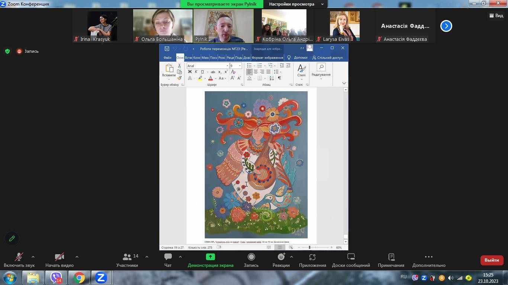The image size is (508, 285).
Task: Click Word vertical scrollbar down arrow
Action: pyautogui.click(x=346, y=242)
